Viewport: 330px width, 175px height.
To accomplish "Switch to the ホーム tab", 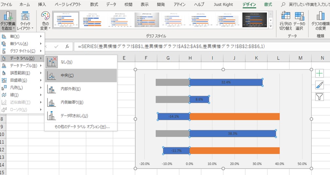I will 25,5.
